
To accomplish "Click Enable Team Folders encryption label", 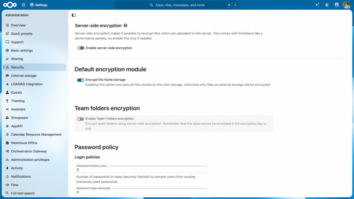I will tap(110, 119).
